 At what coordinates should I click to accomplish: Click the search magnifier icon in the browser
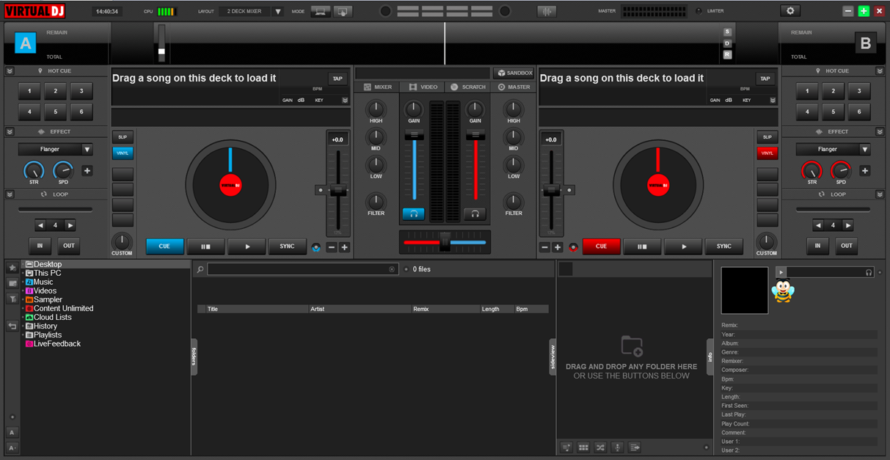coord(200,270)
